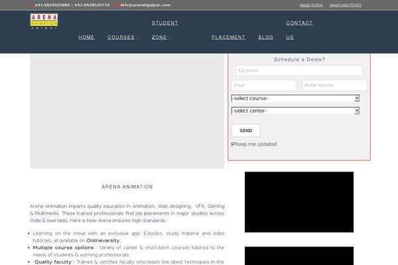Go to the Placement page

(x=228, y=37)
